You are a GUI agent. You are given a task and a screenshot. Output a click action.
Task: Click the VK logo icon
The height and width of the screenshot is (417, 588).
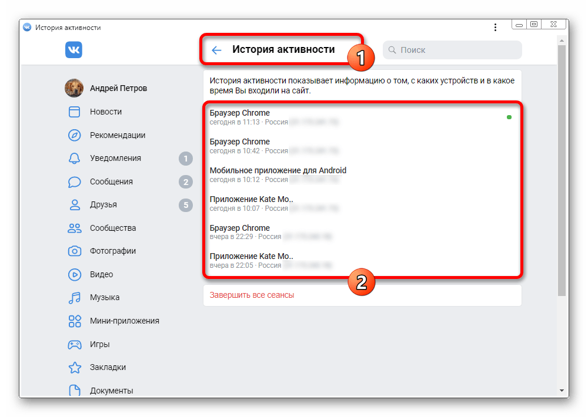73,49
